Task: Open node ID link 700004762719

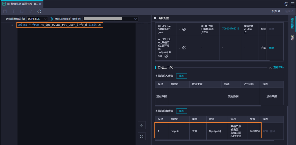Action: click(x=231, y=29)
